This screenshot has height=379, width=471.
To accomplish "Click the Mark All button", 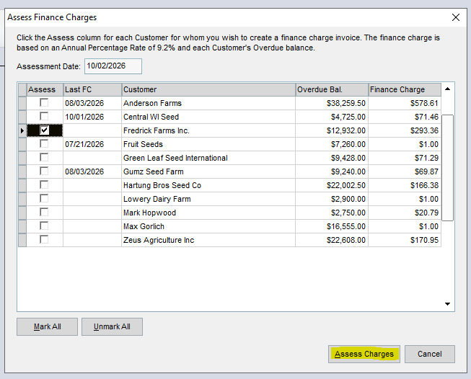I will pos(47,326).
